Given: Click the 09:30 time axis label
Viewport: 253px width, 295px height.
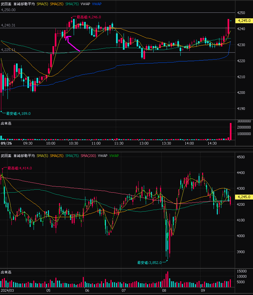Looking at the screenshot, I should click(28, 143).
